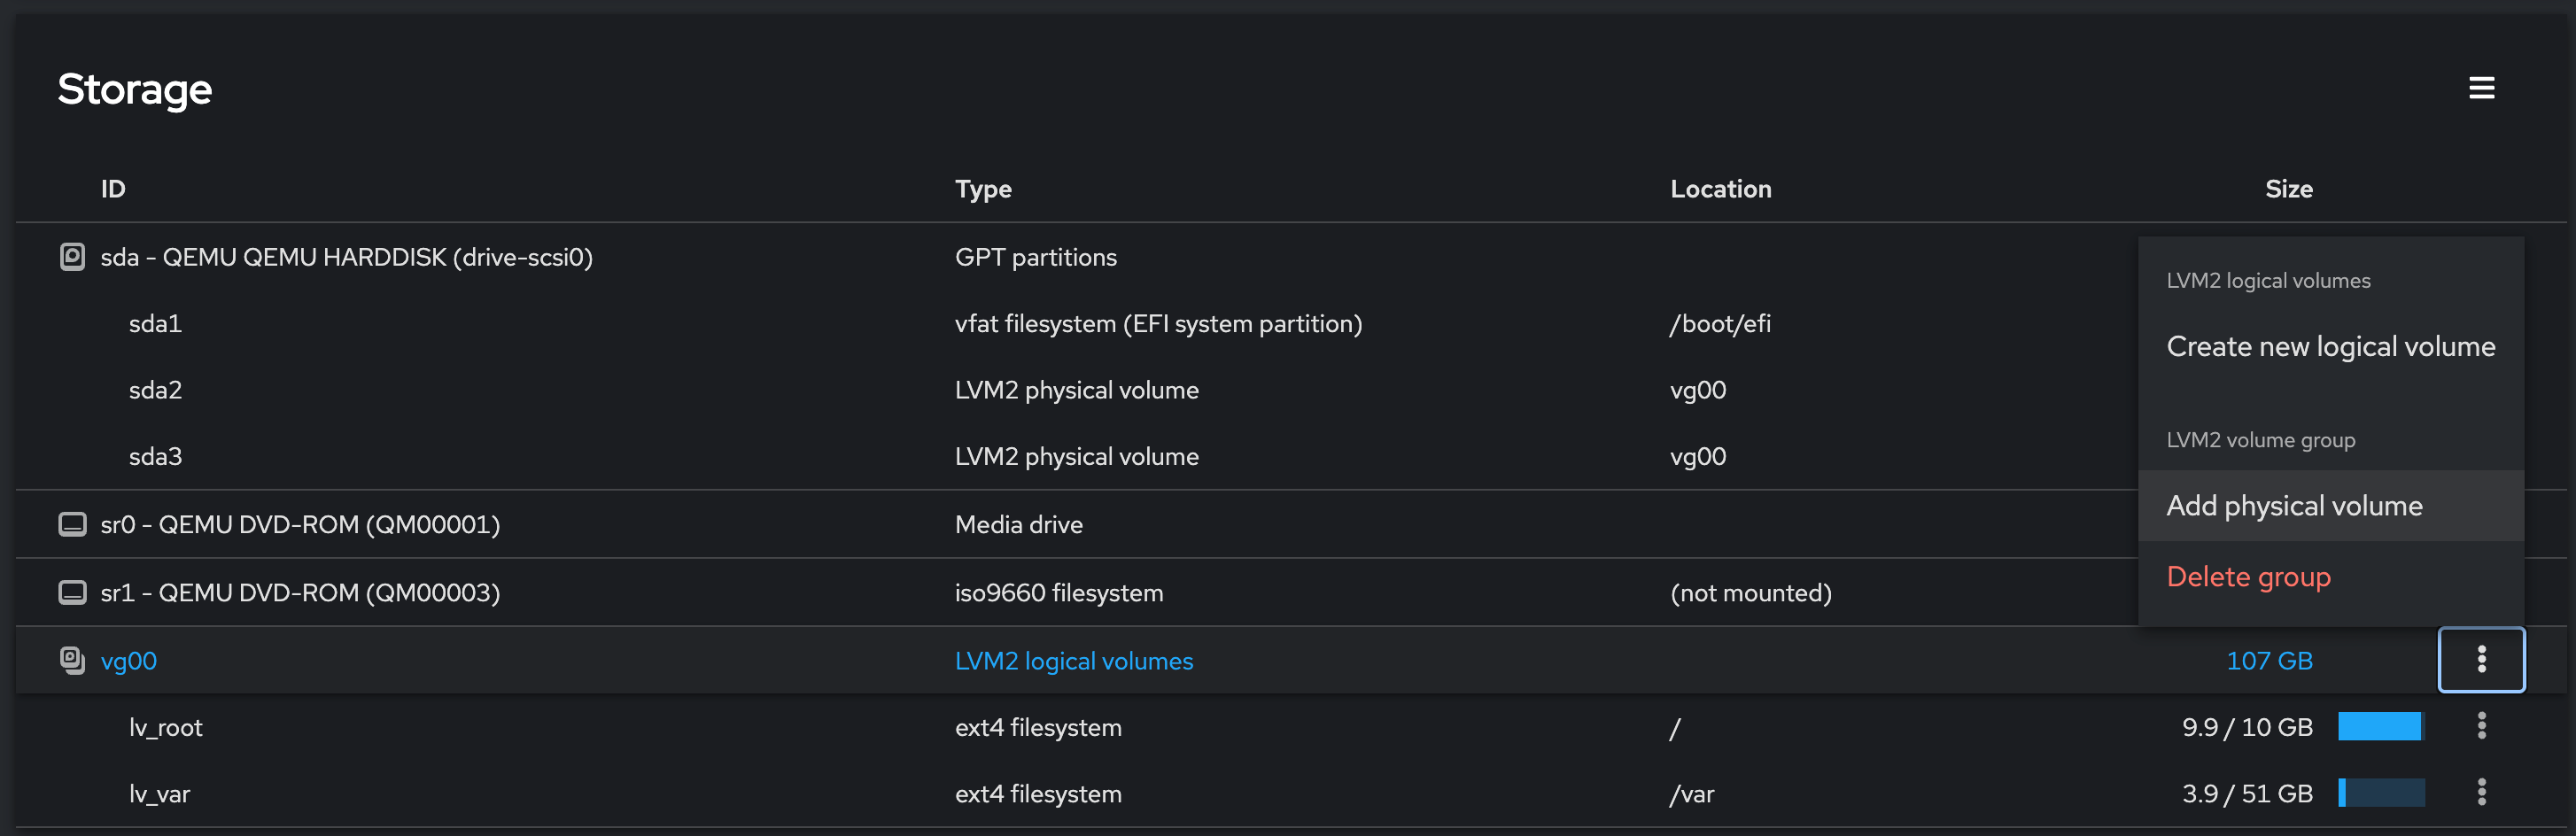Open the lv_var kebab actions menu
2576x836 pixels.
(2481, 792)
